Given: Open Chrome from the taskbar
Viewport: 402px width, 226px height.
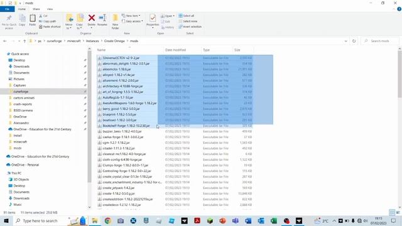Looking at the screenshot, I should (x=107, y=220).
